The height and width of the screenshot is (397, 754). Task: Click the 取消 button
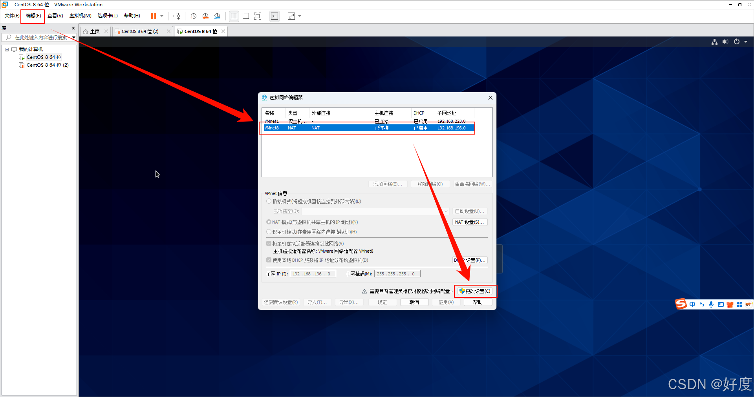414,302
